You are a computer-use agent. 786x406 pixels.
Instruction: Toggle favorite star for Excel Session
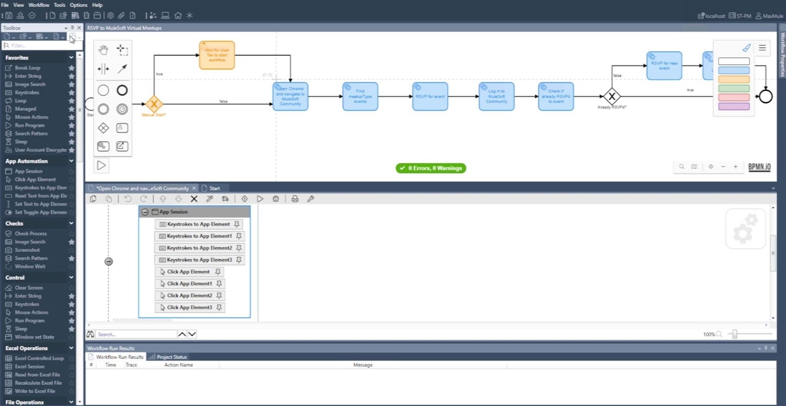click(72, 367)
